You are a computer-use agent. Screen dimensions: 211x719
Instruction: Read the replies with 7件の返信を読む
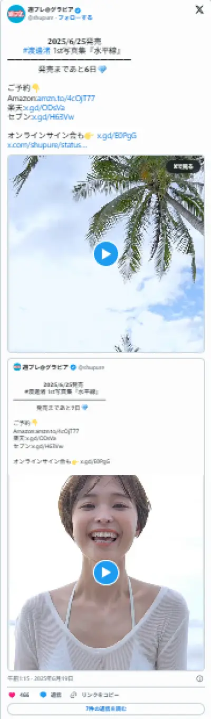[106, 709]
